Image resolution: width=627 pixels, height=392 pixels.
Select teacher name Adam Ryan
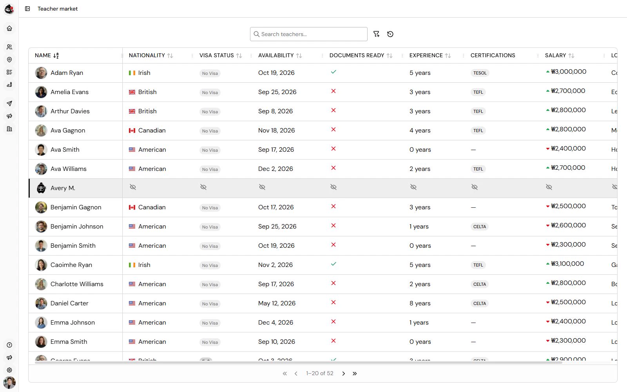[67, 73]
